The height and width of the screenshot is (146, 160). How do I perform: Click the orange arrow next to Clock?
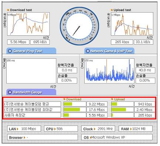95,129
